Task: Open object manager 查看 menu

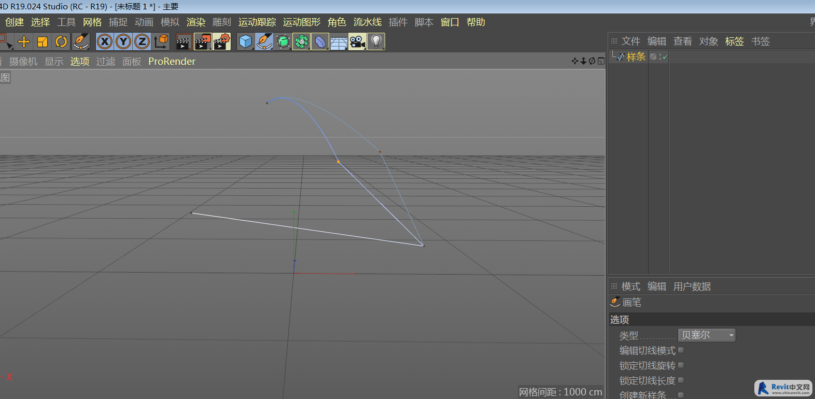Action: click(683, 41)
